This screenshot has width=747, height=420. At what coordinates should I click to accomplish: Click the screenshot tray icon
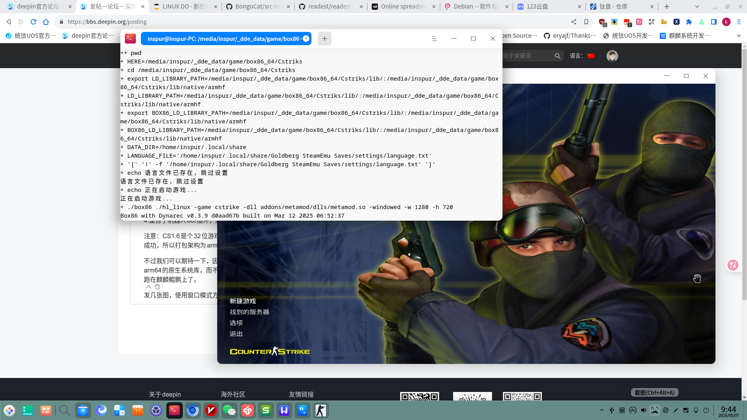tap(655, 410)
